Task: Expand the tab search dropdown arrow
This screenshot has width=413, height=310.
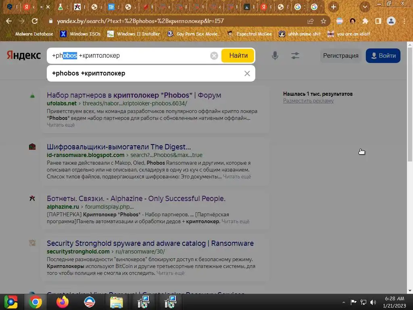Action: pyautogui.click(x=365, y=7)
